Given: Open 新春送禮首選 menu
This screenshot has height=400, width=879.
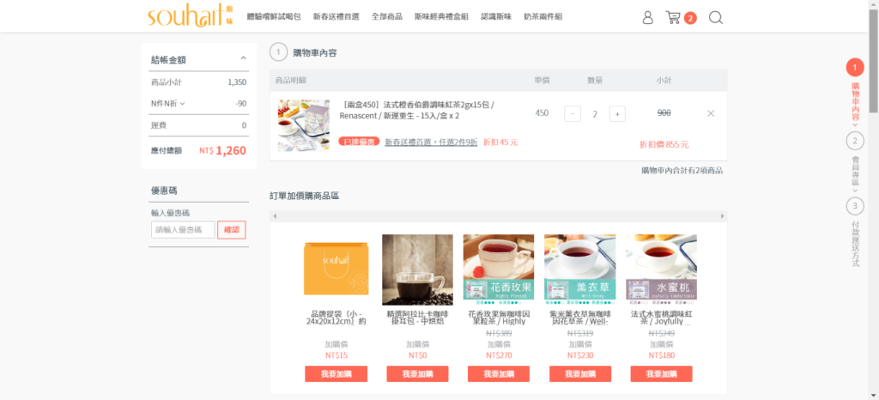Looking at the screenshot, I should (x=336, y=17).
